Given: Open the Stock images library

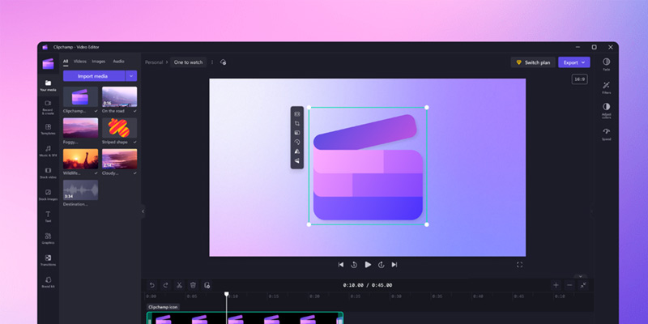Looking at the screenshot, I should pos(48,194).
